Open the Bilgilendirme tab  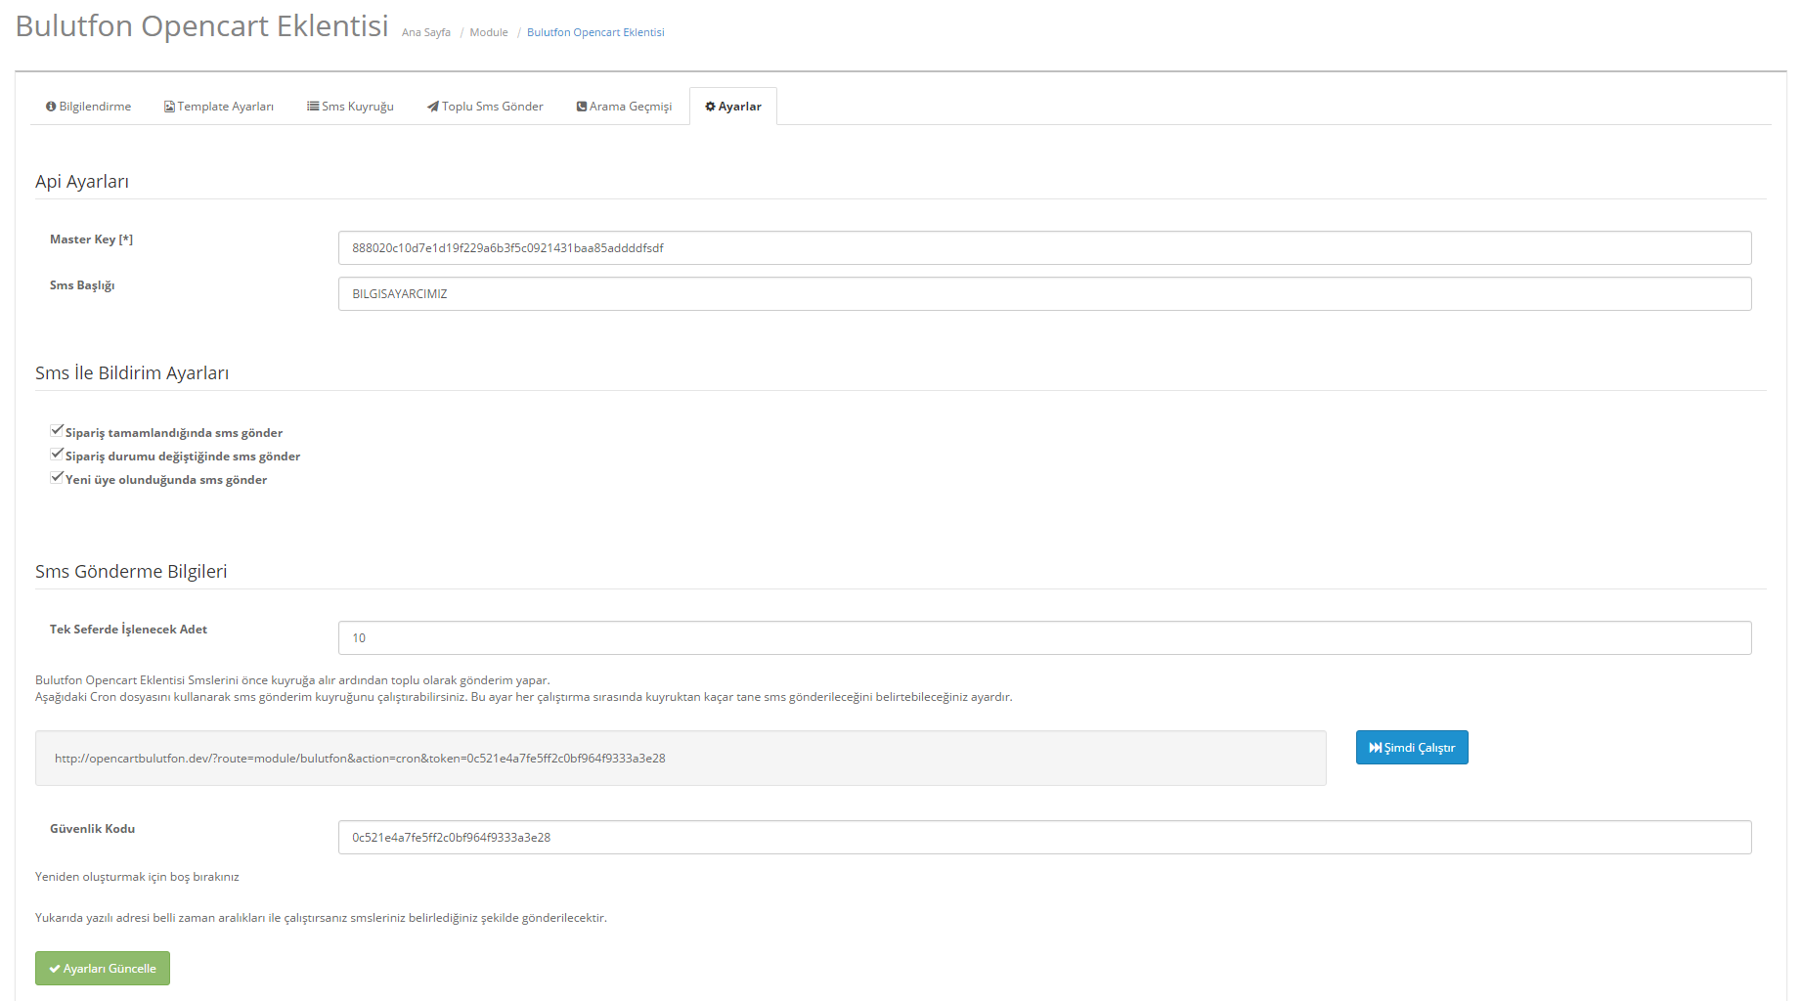point(88,107)
